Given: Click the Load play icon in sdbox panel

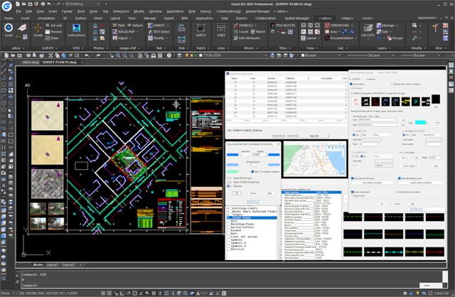Looking at the screenshot, I should (9, 28).
